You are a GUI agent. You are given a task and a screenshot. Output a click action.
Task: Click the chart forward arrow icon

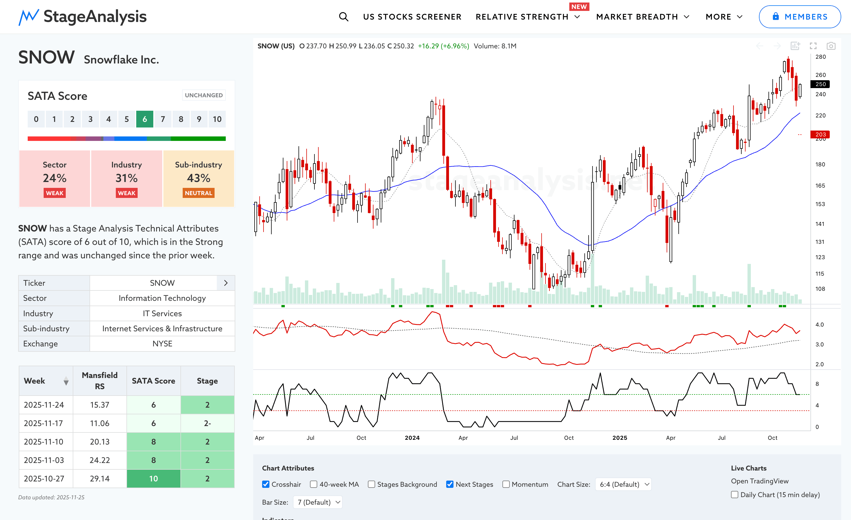[x=777, y=46]
